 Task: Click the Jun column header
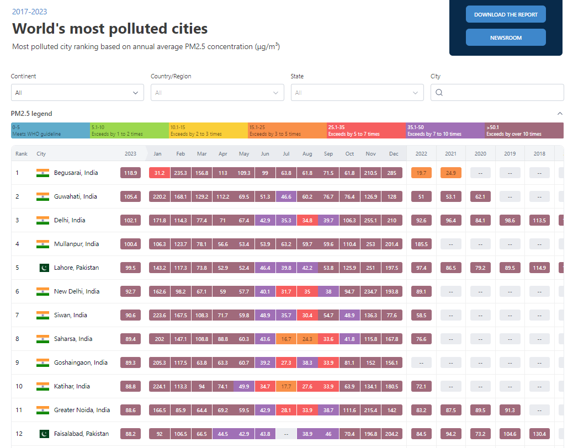pyautogui.click(x=265, y=154)
